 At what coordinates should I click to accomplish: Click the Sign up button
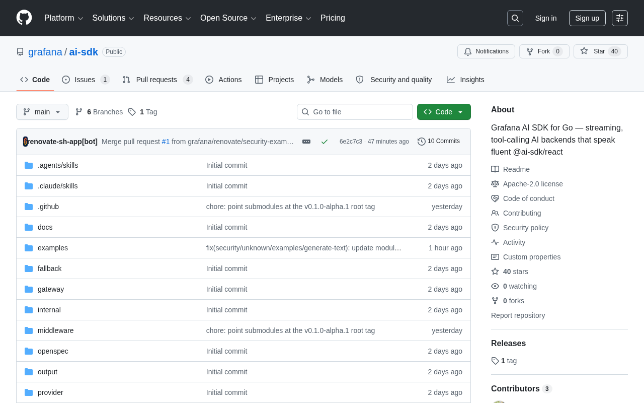tap(587, 18)
